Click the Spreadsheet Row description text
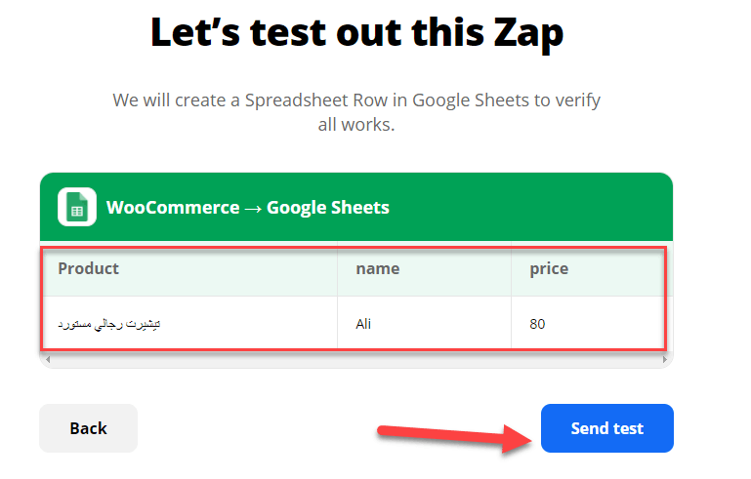Image resolution: width=751 pixels, height=479 pixels. 356,112
